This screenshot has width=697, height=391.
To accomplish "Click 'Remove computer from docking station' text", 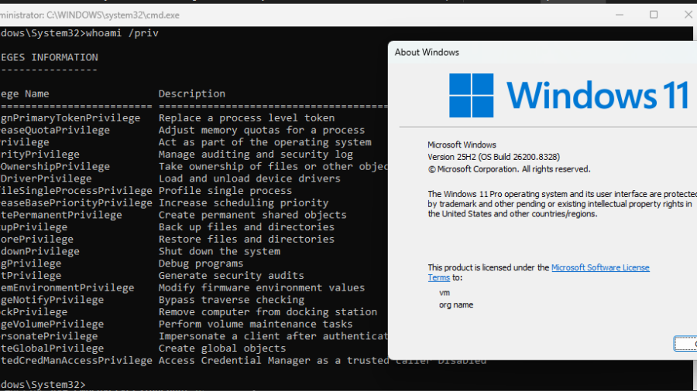I will pos(268,311).
